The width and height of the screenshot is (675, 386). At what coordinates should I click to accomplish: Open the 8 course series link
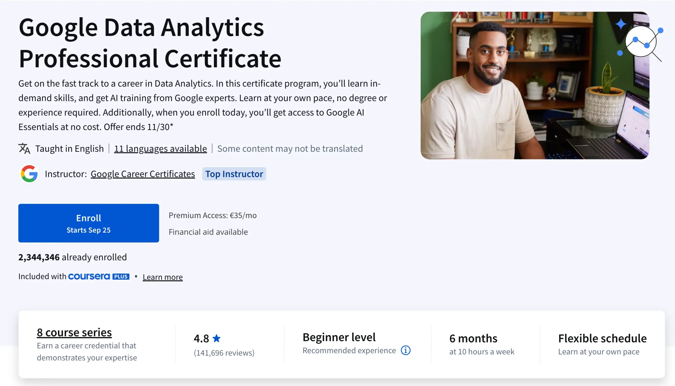point(74,332)
